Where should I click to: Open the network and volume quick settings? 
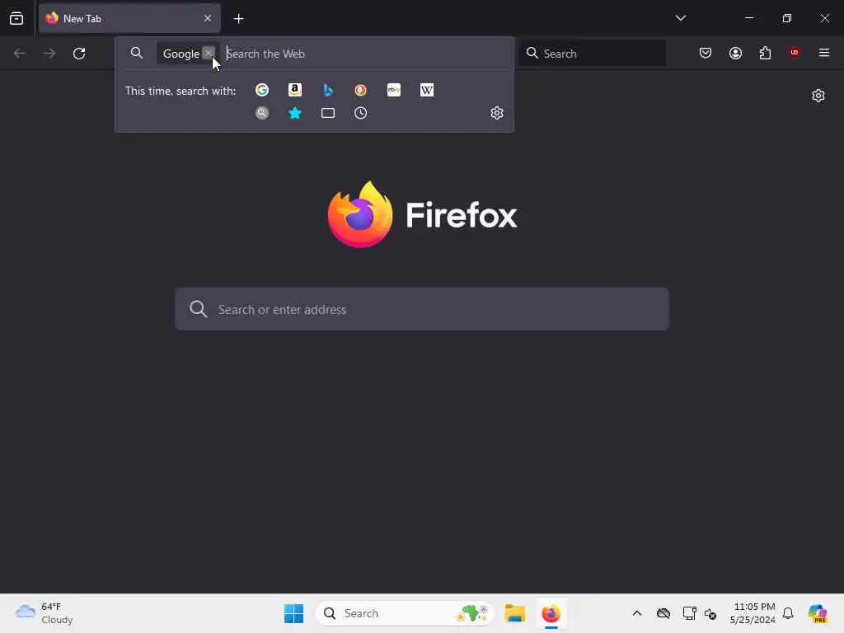coord(699,613)
